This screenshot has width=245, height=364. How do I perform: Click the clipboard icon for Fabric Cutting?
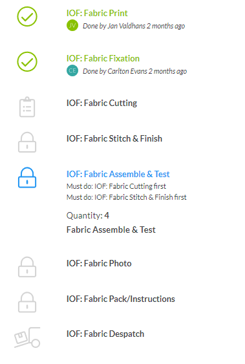point(27,107)
